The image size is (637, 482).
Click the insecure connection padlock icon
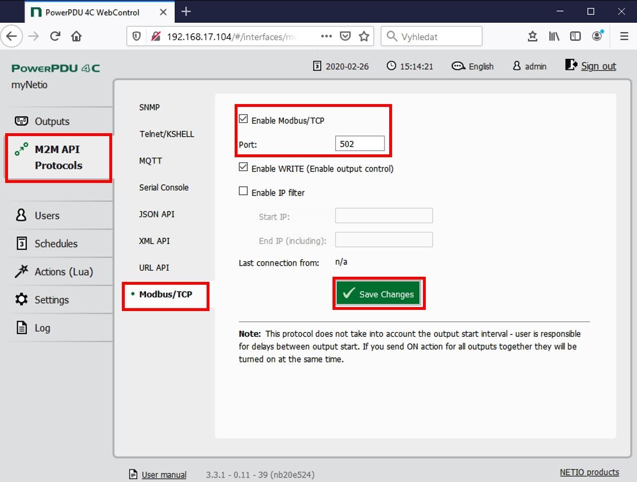156,37
